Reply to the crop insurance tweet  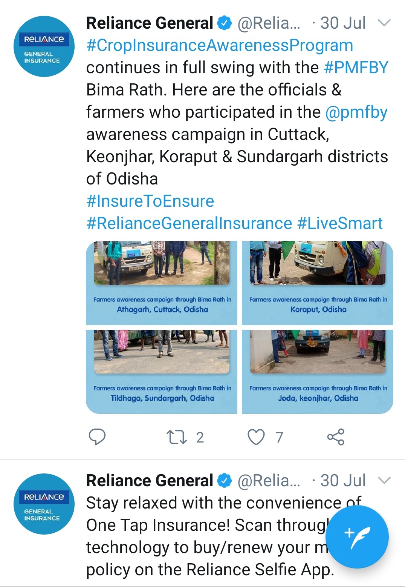tap(97, 437)
